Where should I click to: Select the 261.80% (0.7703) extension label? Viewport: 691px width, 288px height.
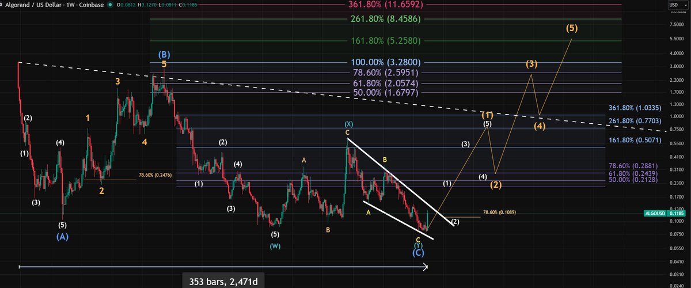[x=635, y=121]
